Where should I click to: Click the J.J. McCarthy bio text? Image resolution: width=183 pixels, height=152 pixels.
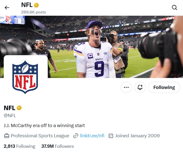click(x=44, y=125)
